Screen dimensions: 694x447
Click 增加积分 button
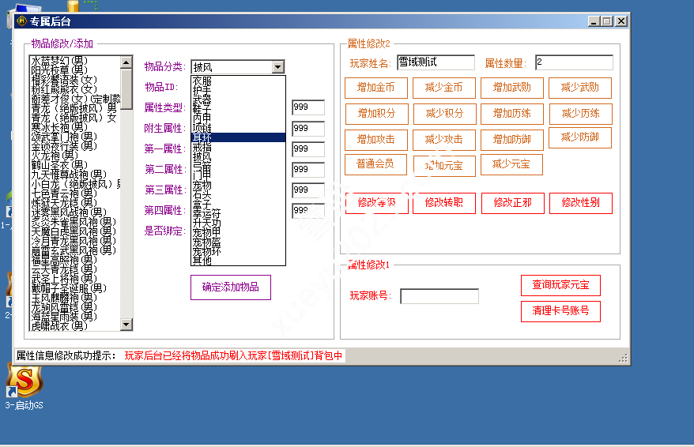point(377,114)
